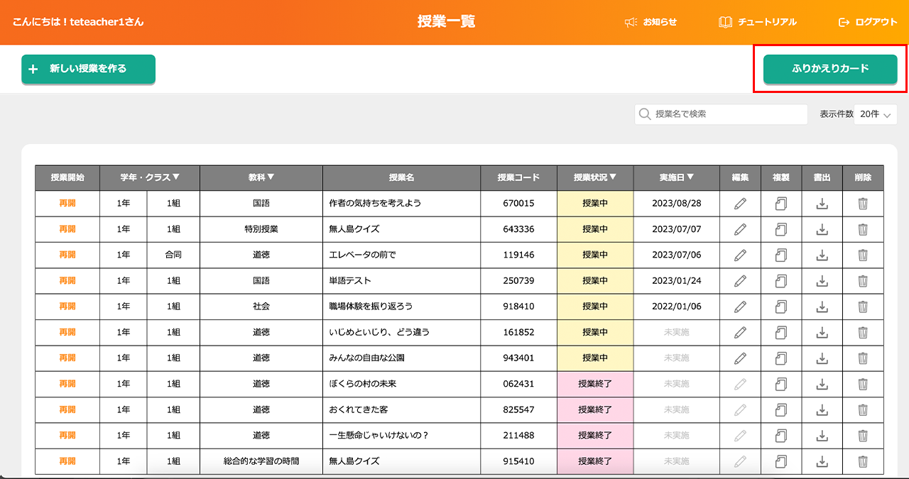
Task: Duplicate the 無人島クイズ lesson with code 643336
Action: point(781,229)
